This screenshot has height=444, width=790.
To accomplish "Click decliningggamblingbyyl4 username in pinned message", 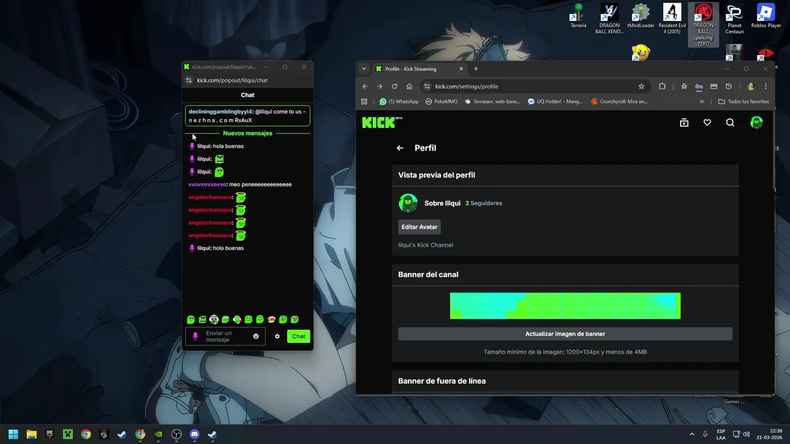I will (221, 112).
